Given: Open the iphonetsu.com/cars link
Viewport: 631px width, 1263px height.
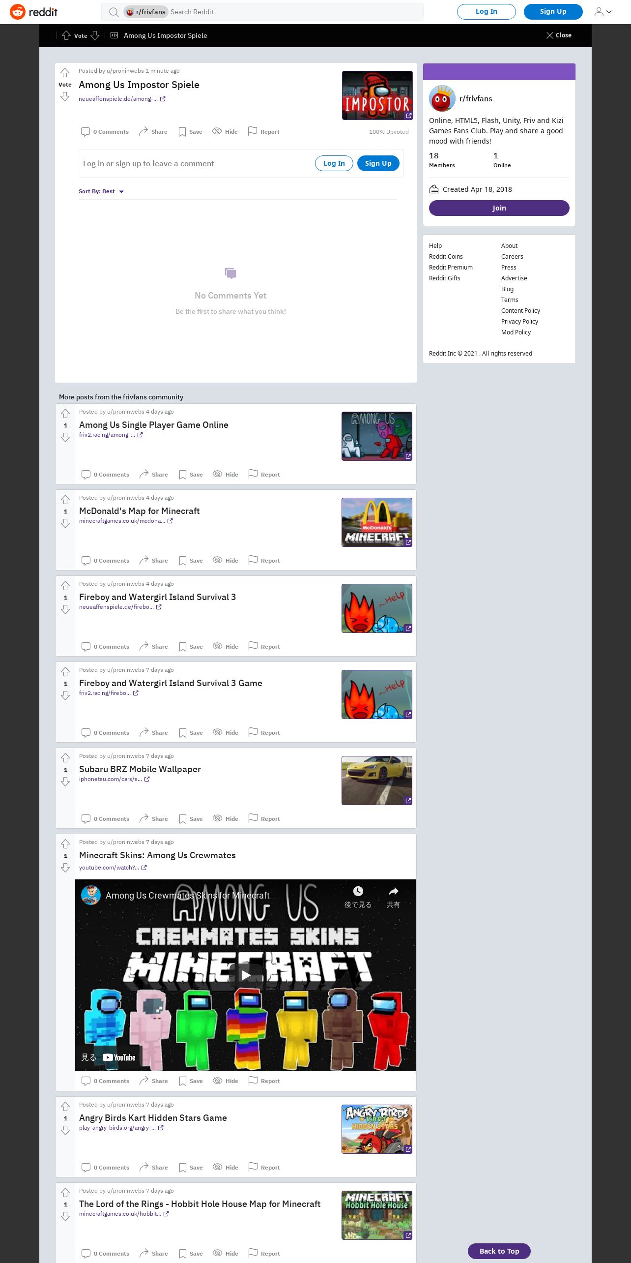Looking at the screenshot, I should click(x=115, y=779).
